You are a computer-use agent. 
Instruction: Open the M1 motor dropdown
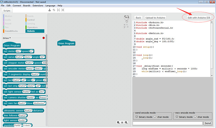(18, 51)
